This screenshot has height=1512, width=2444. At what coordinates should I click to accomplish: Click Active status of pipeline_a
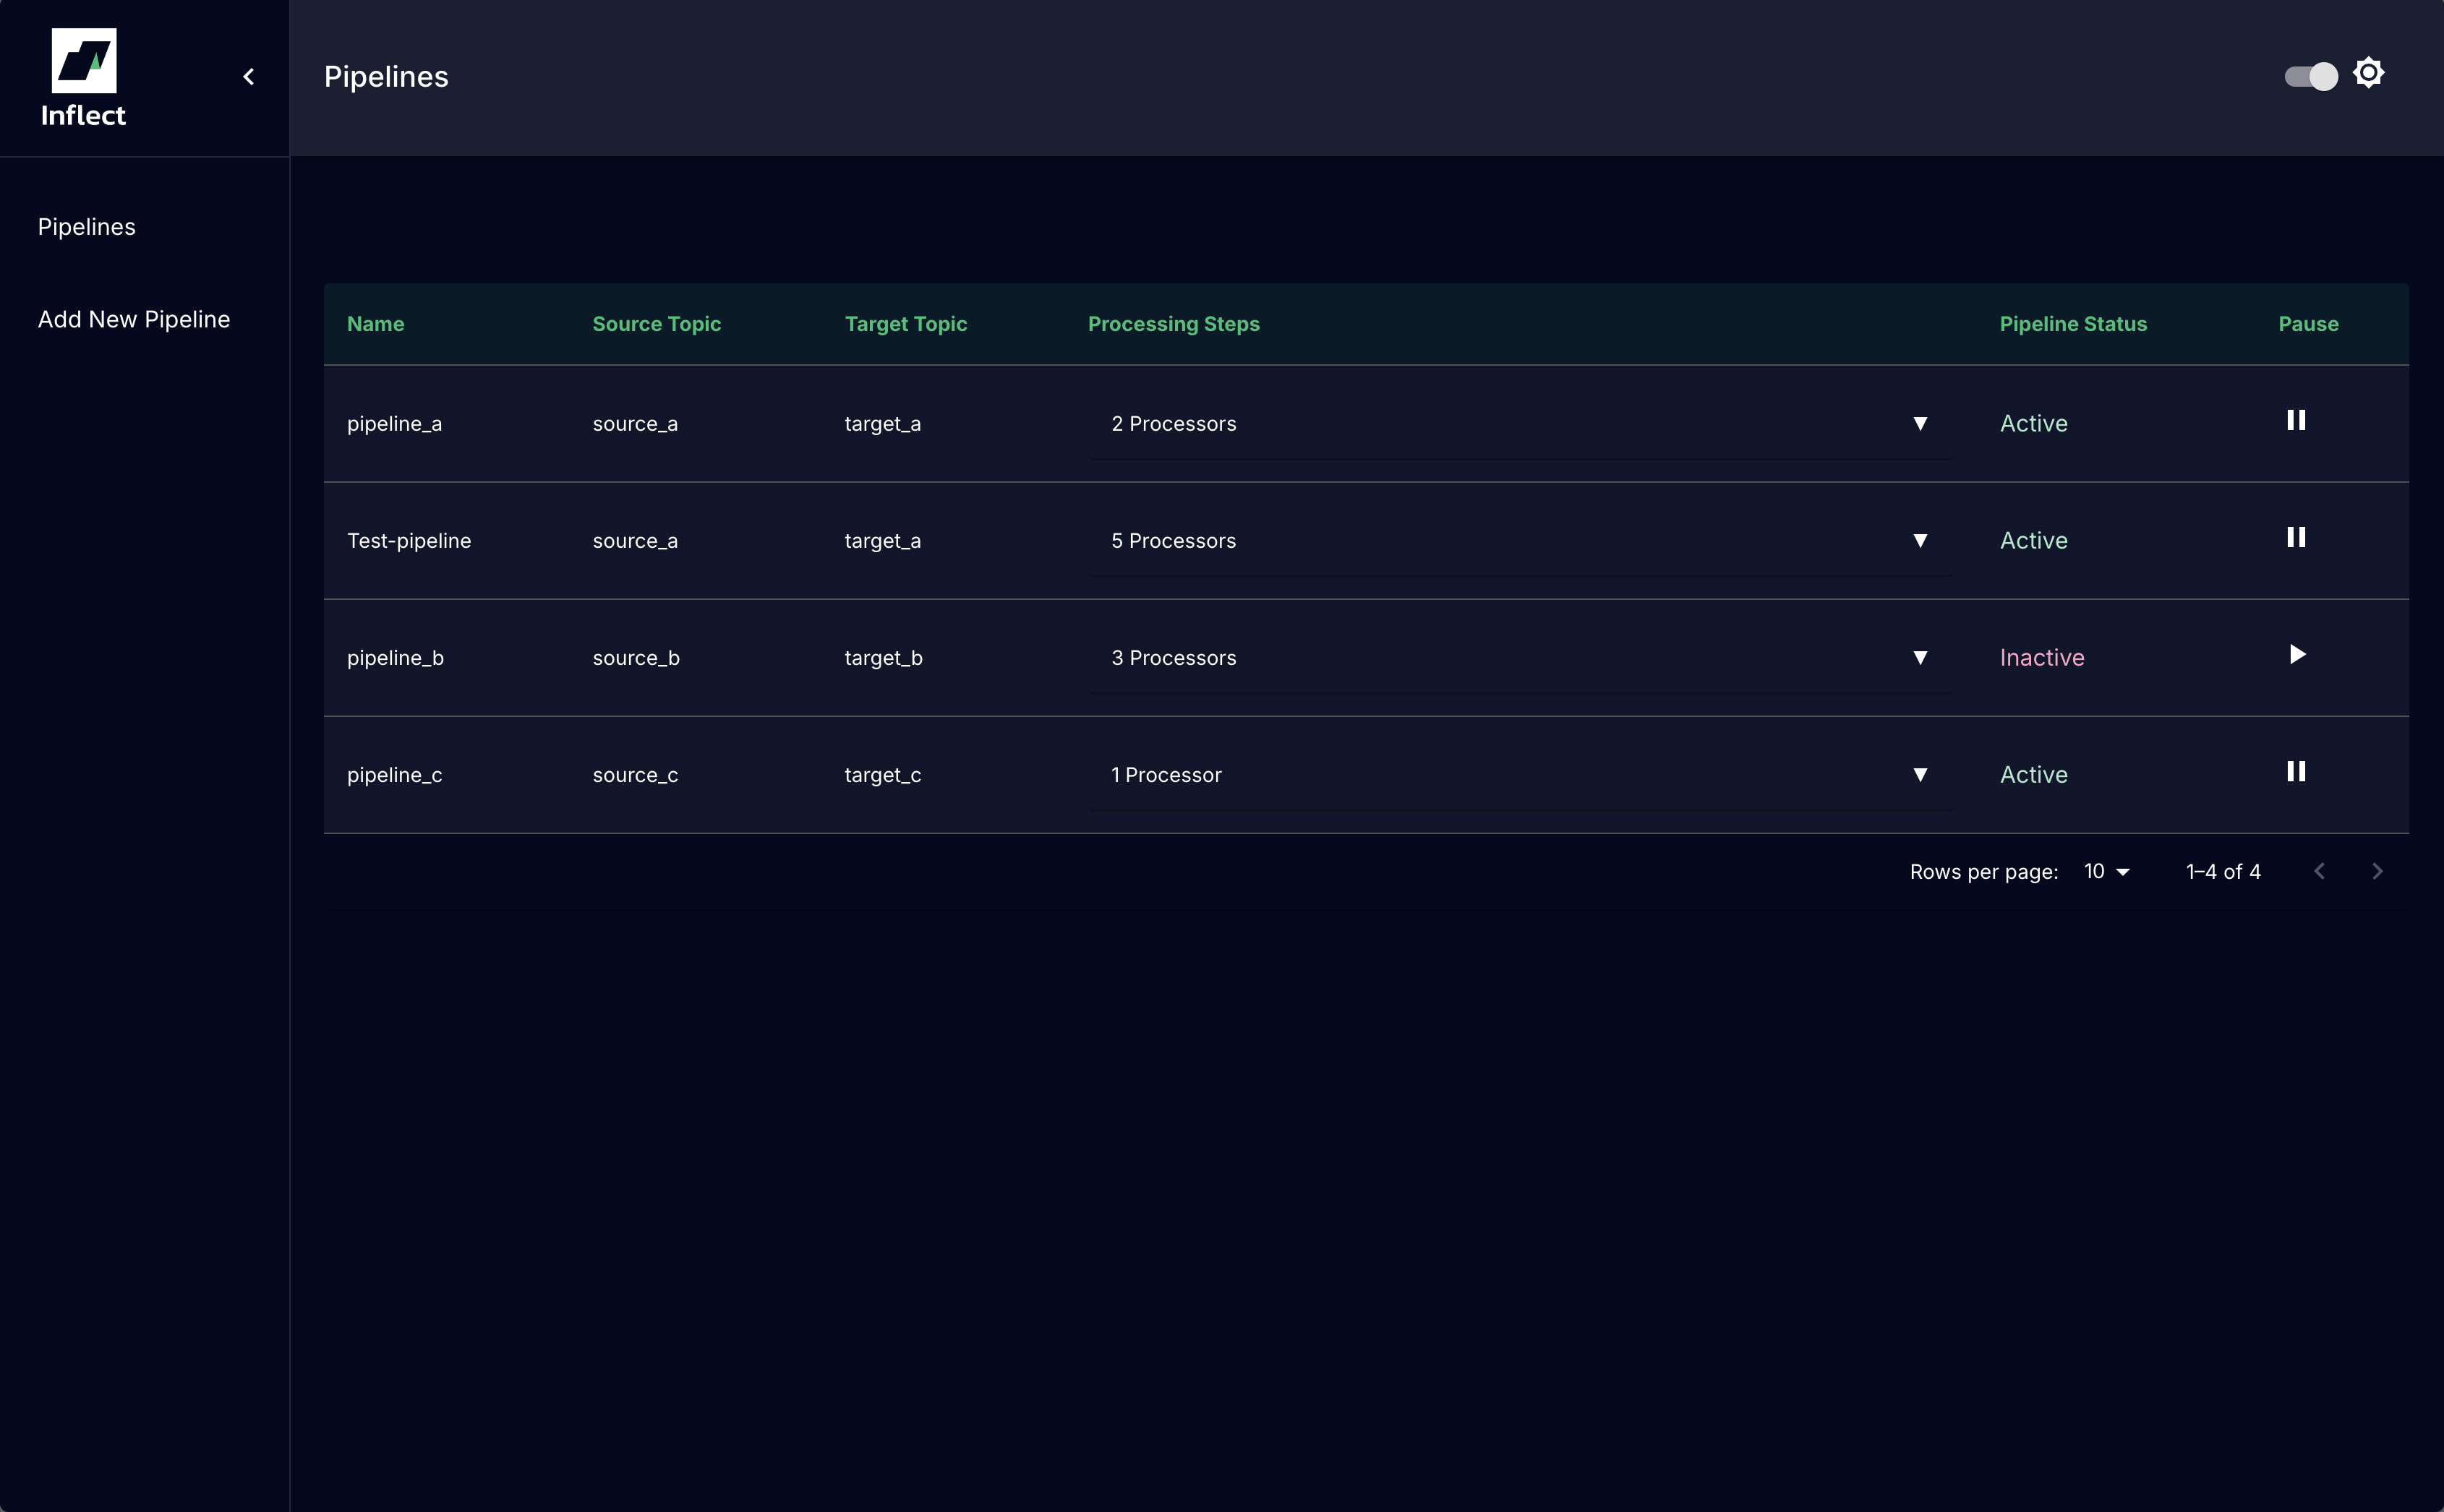click(2034, 424)
